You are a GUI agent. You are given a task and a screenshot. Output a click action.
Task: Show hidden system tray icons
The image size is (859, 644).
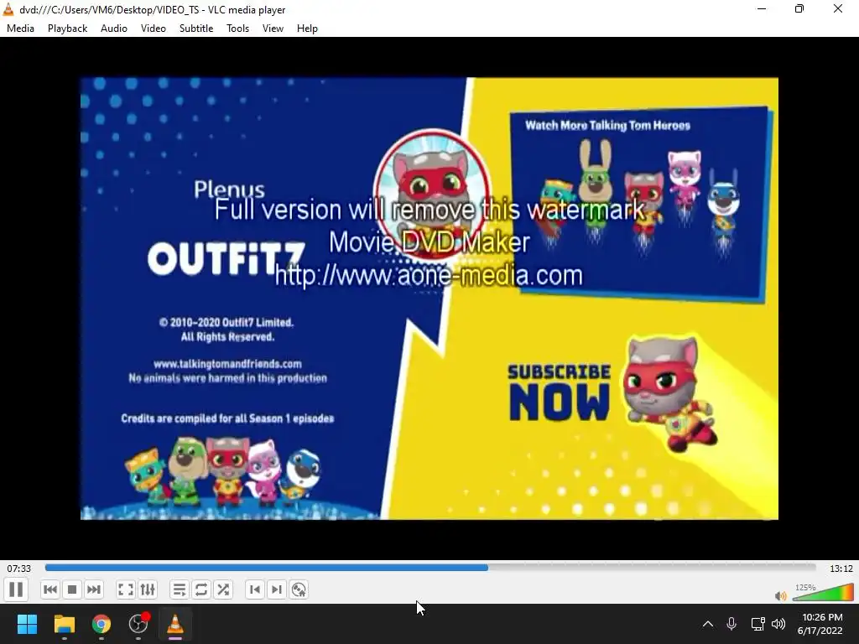pyautogui.click(x=708, y=624)
